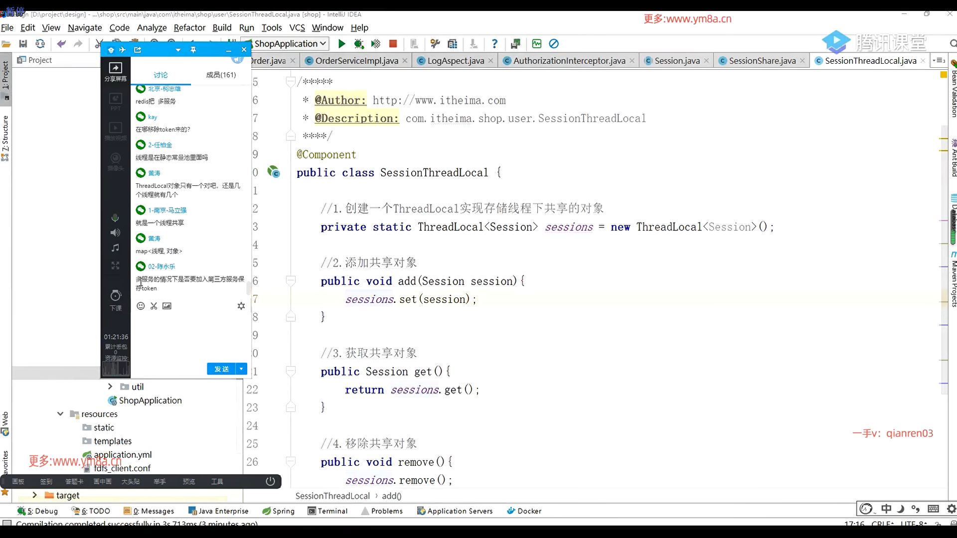Collapse the resources folder
Image resolution: width=957 pixels, height=538 pixels.
point(60,413)
